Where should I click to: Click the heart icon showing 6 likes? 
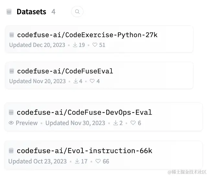[133, 123]
